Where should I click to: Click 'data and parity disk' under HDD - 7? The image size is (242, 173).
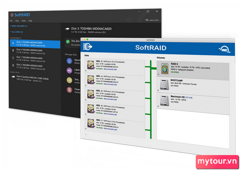coord(110,129)
